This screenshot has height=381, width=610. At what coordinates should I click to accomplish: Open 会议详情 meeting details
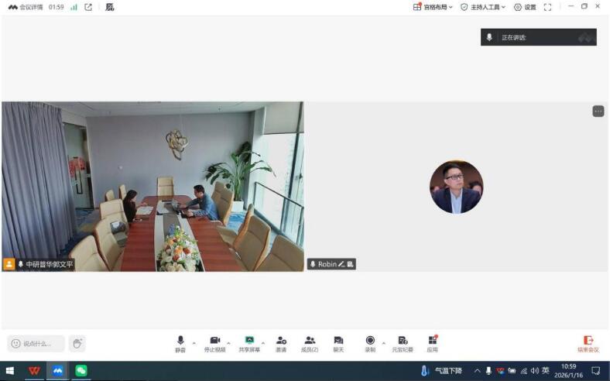26,7
